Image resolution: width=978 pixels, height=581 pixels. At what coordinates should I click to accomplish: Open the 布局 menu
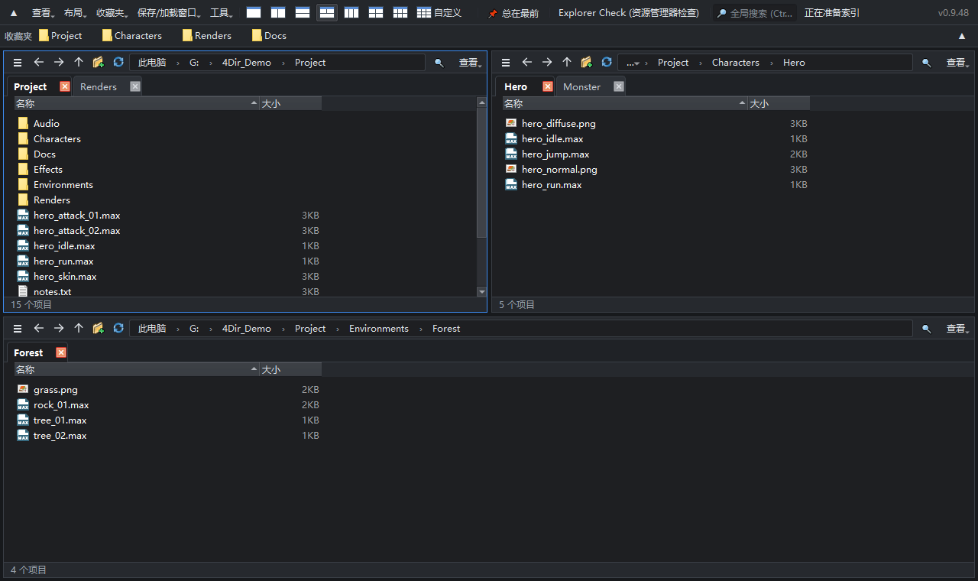(x=76, y=13)
